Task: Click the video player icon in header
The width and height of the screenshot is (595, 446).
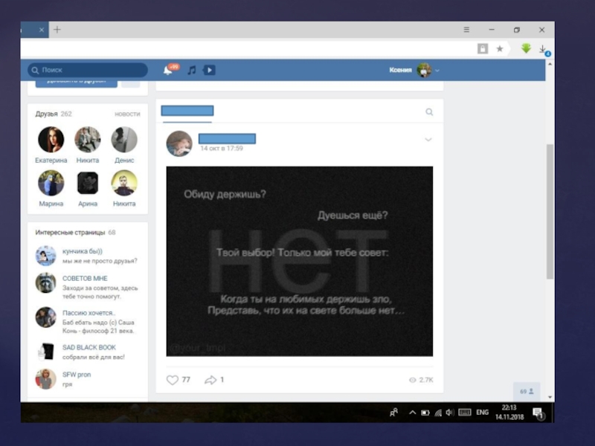Action: [x=210, y=70]
